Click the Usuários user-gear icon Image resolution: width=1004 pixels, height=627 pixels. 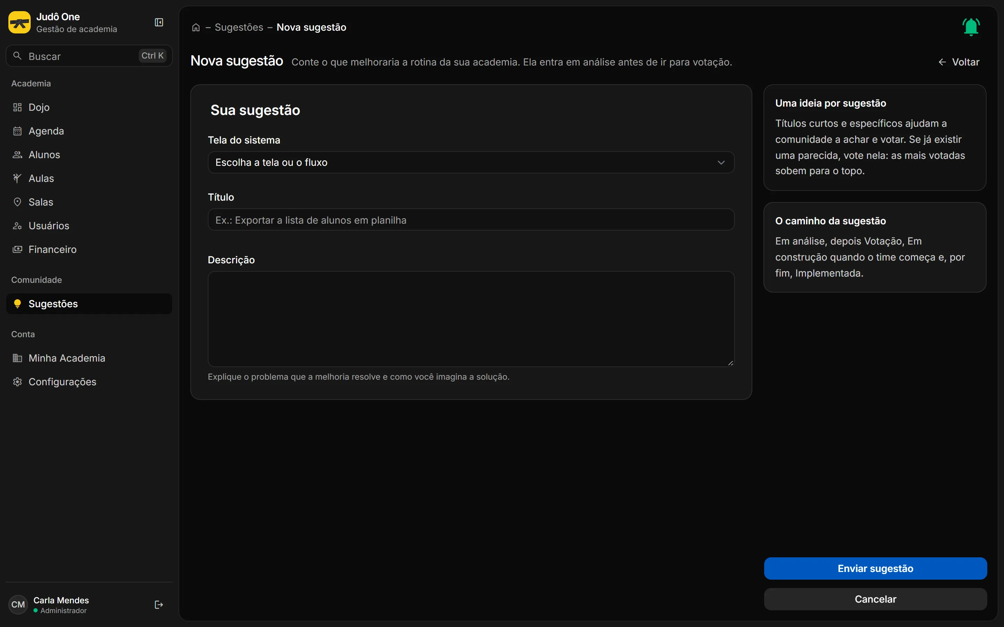pyautogui.click(x=17, y=226)
